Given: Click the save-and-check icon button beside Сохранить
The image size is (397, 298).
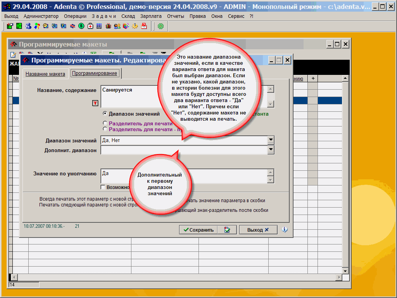Looking at the screenshot, I should 227,230.
